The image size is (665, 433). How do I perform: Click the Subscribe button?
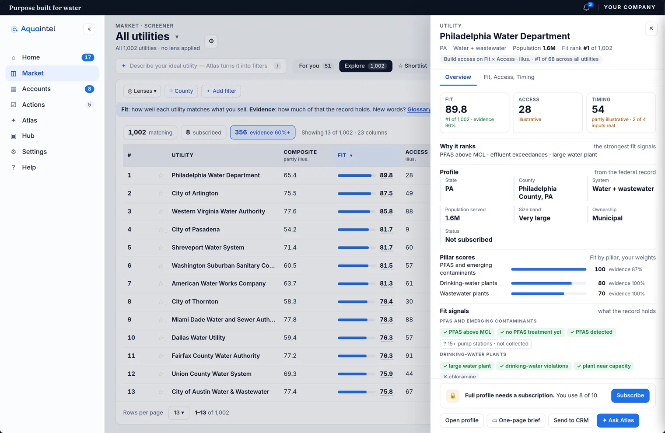(x=630, y=395)
